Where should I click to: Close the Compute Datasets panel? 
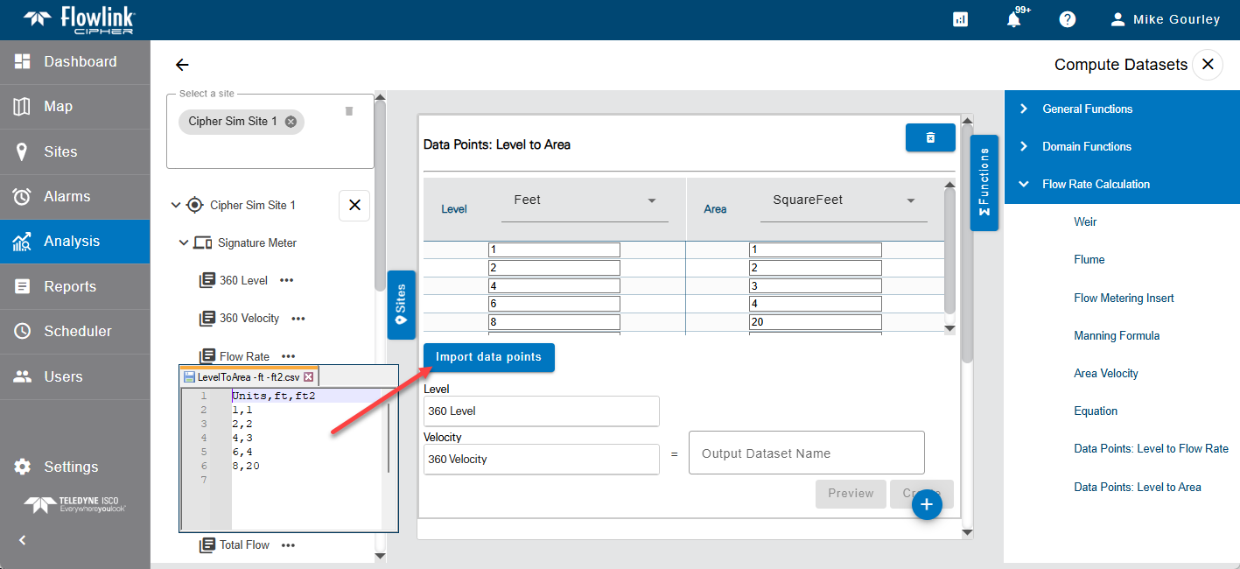[1208, 65]
